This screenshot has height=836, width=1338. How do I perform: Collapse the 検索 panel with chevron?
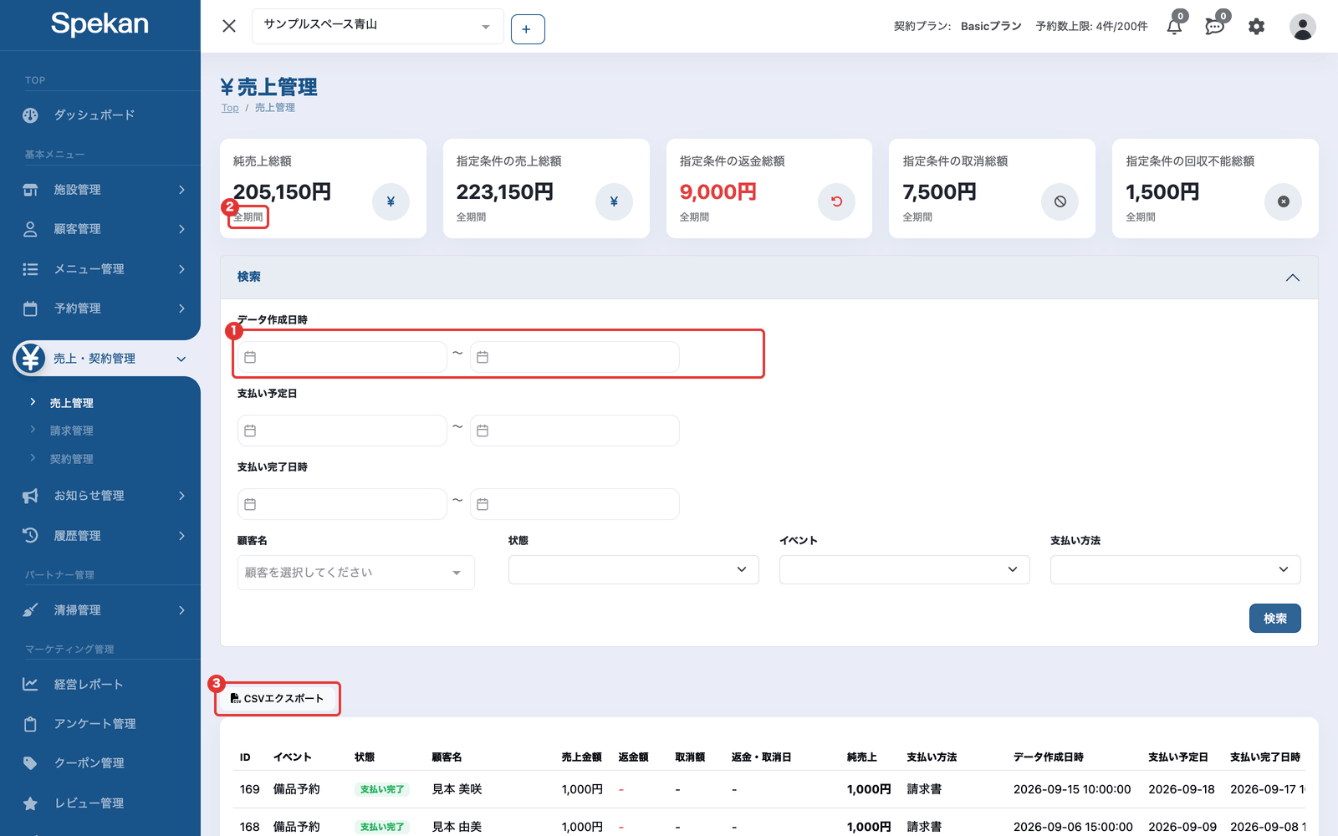1292,278
